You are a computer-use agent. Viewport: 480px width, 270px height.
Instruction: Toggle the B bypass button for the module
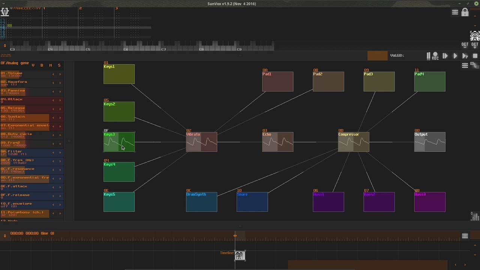pyautogui.click(x=42, y=65)
